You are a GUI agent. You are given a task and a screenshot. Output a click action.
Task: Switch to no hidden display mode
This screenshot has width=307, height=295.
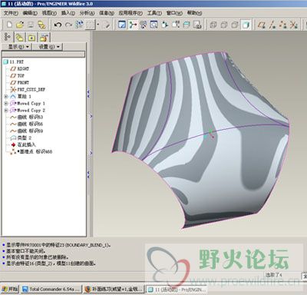(x=235, y=25)
